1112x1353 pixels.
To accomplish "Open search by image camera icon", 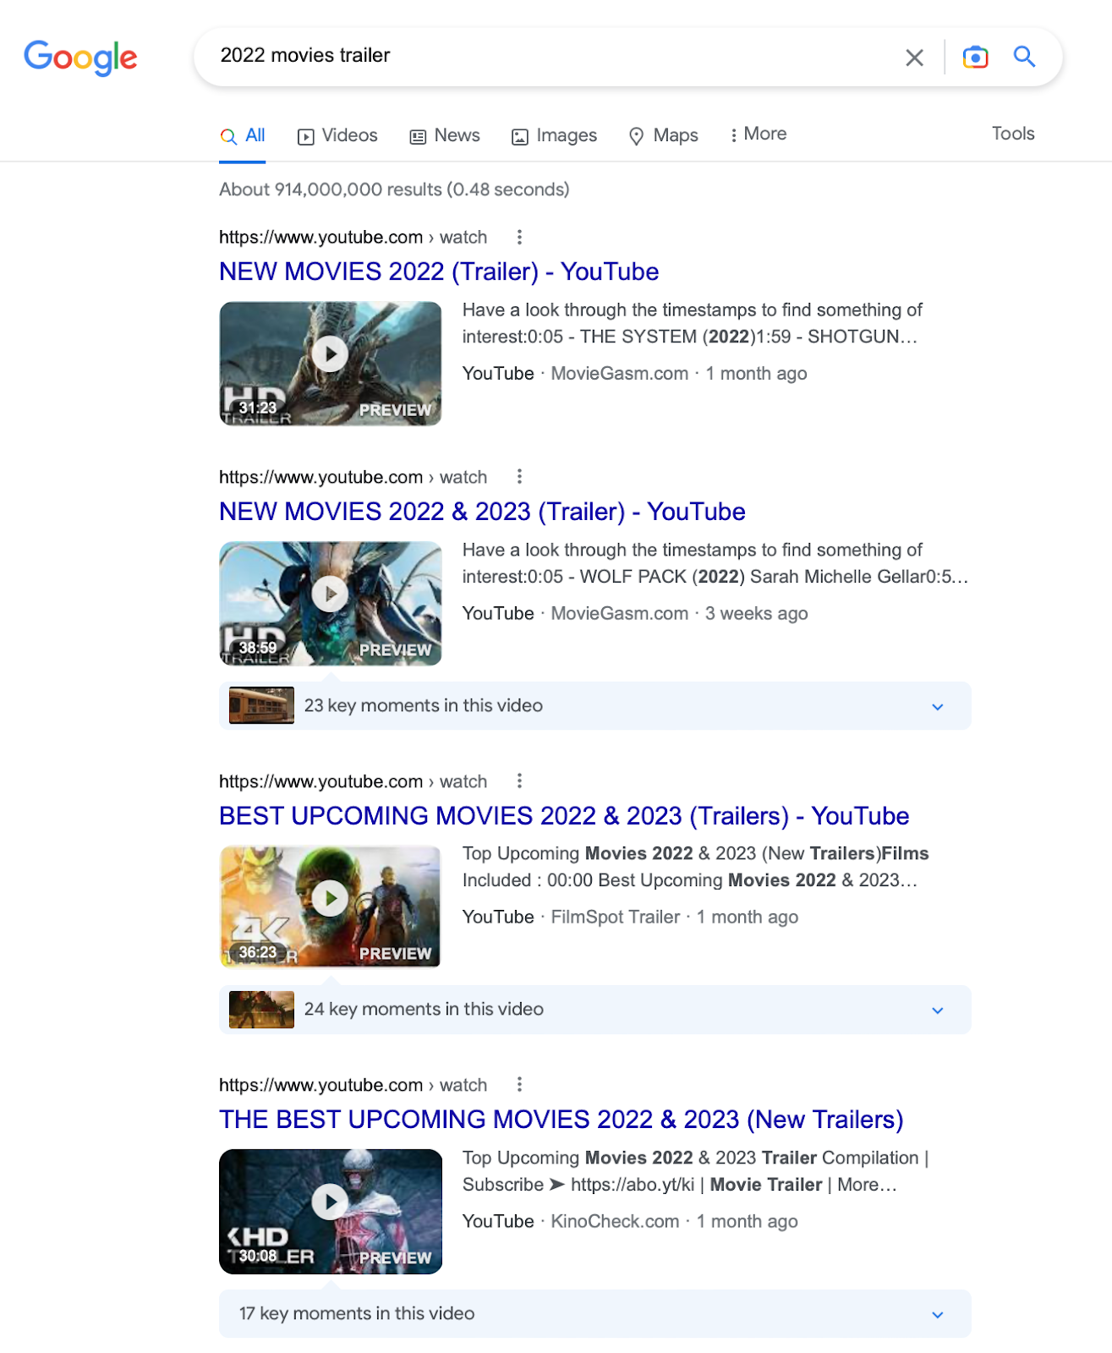I will point(975,57).
